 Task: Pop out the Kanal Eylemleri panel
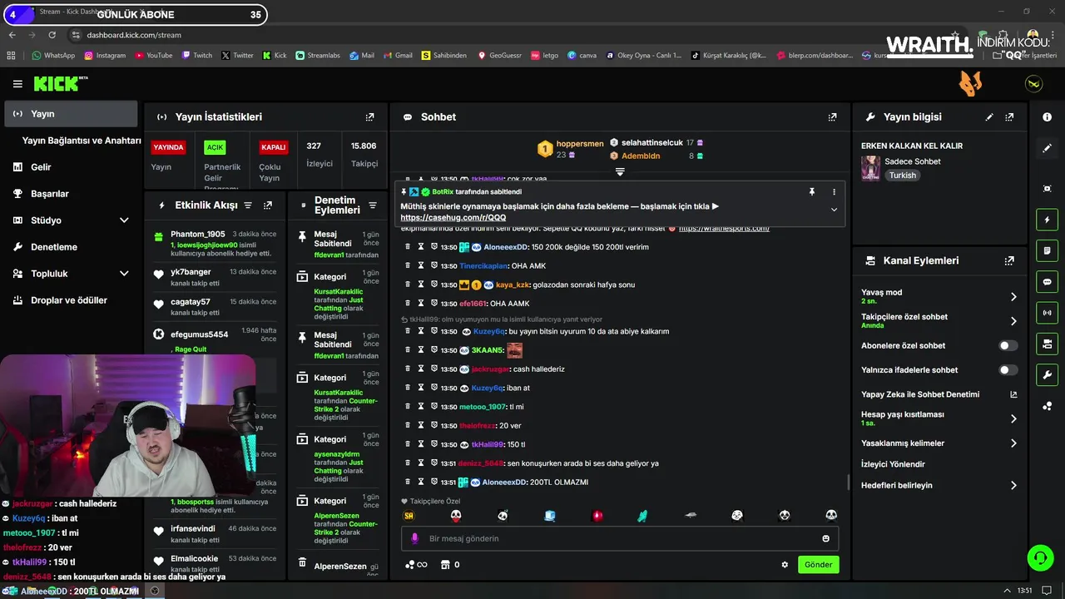coord(1009,260)
